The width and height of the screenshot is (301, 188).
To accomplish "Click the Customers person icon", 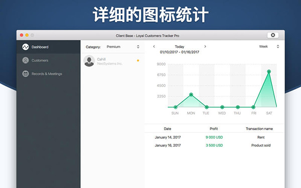I will pyautogui.click(x=26, y=60).
